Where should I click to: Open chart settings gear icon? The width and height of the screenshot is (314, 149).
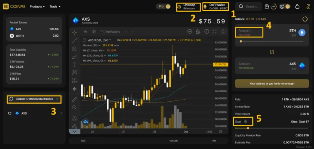tap(221, 132)
